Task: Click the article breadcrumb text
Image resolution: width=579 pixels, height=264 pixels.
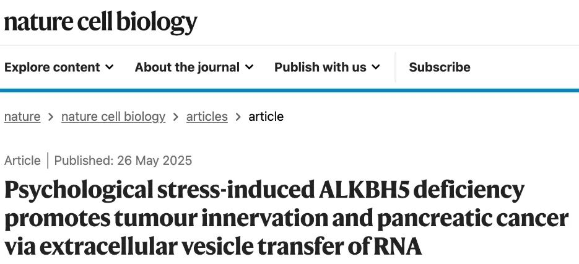Action: 266,117
